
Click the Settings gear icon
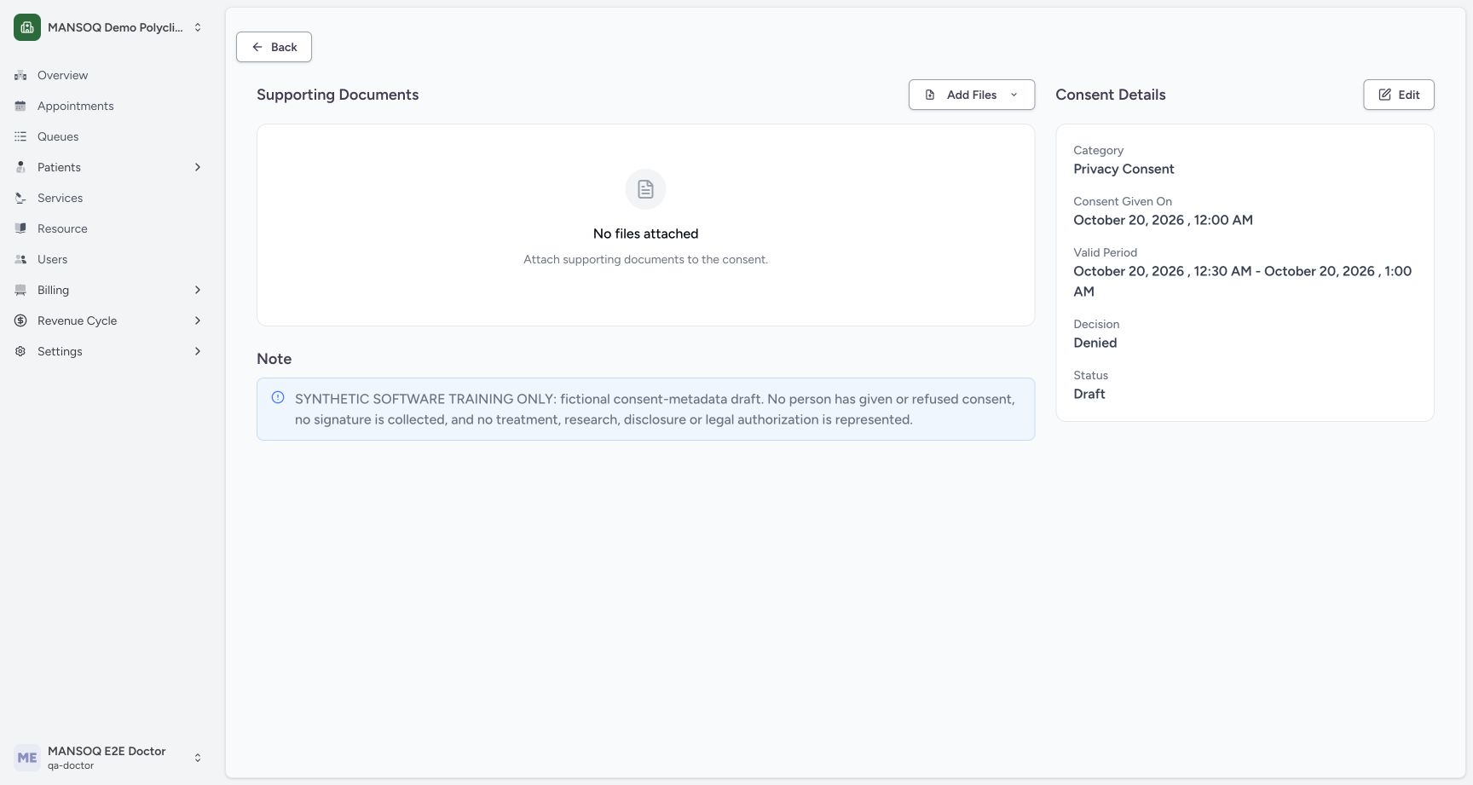click(20, 351)
